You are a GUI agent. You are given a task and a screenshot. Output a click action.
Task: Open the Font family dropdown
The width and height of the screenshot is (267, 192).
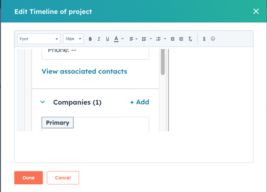39,39
